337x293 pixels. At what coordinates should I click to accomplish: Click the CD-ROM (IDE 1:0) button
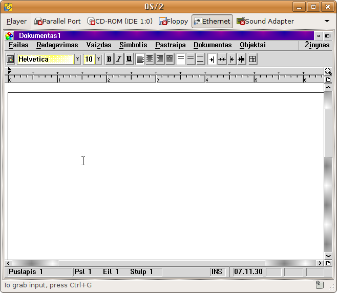coord(120,22)
